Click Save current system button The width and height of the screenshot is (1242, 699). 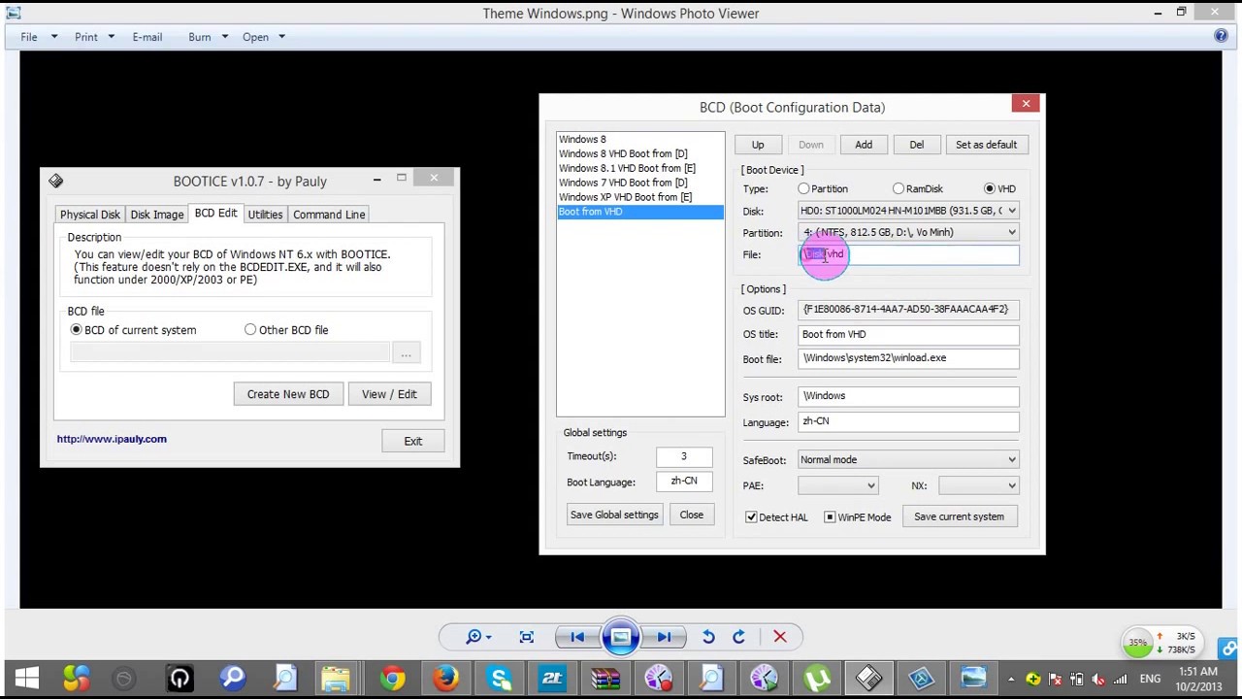point(959,516)
